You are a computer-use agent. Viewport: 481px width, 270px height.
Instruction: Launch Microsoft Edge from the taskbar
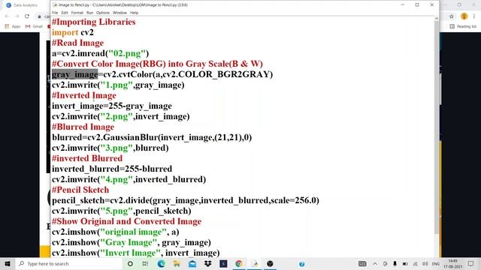click(161, 263)
